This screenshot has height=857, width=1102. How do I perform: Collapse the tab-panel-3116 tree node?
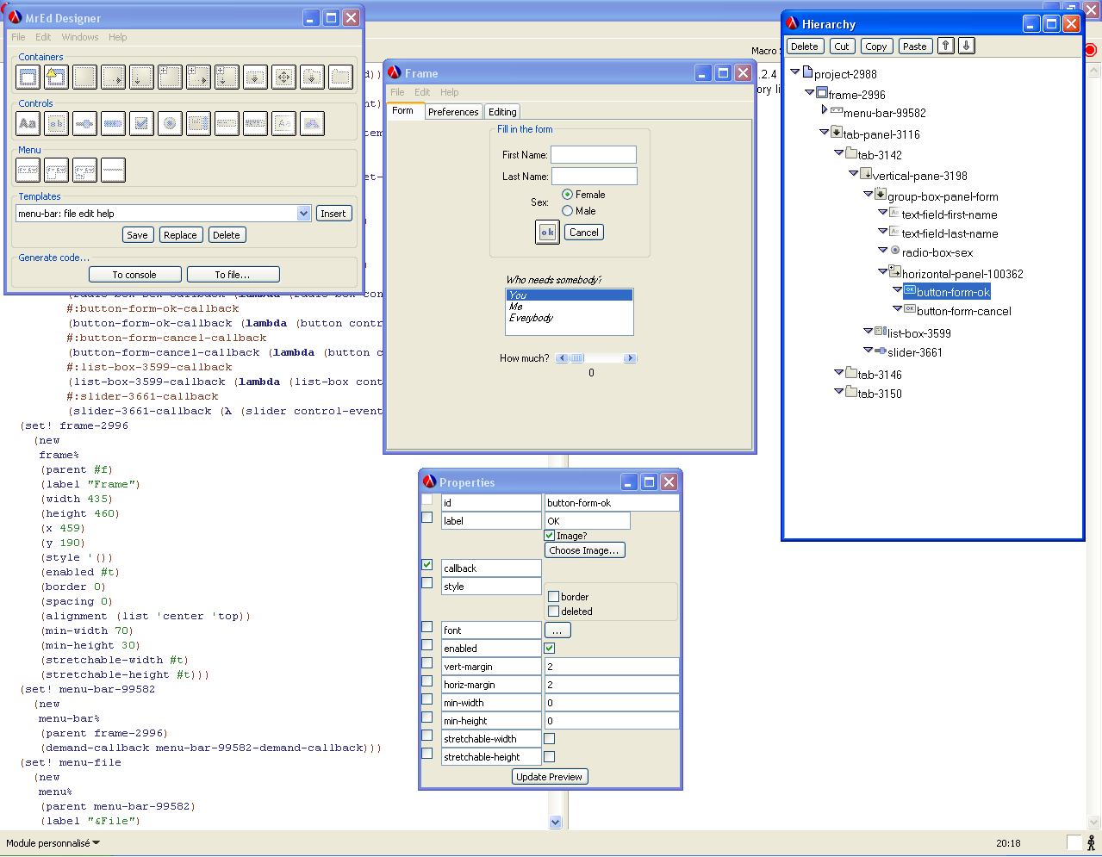(x=824, y=132)
